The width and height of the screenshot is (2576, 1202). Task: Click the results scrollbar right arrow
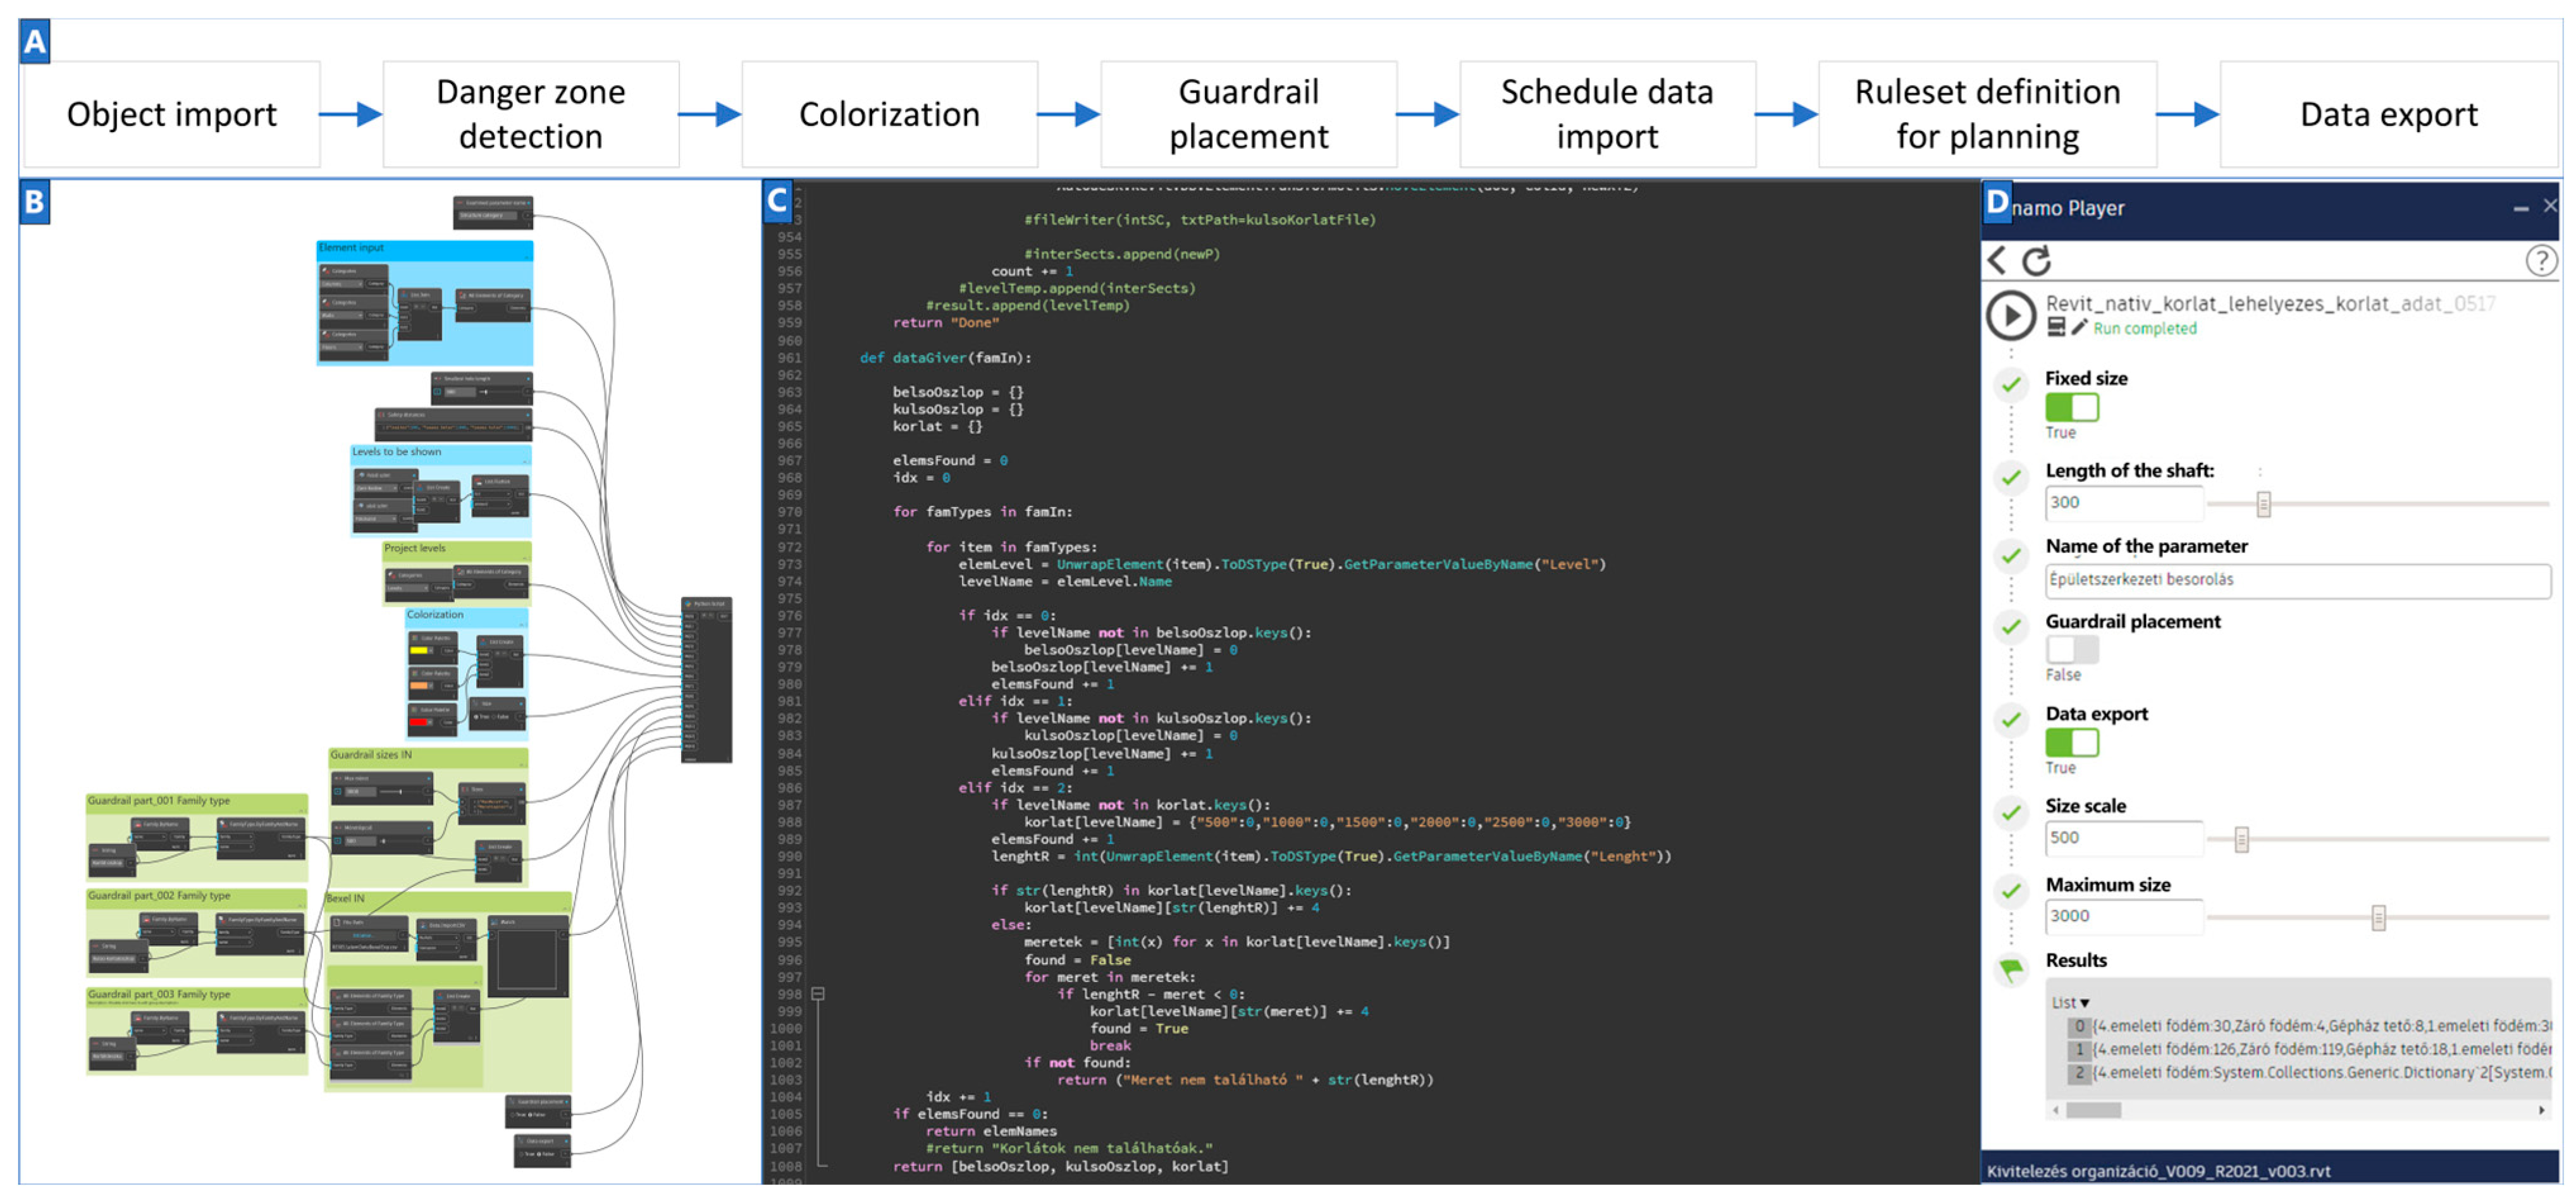coord(2541,1110)
